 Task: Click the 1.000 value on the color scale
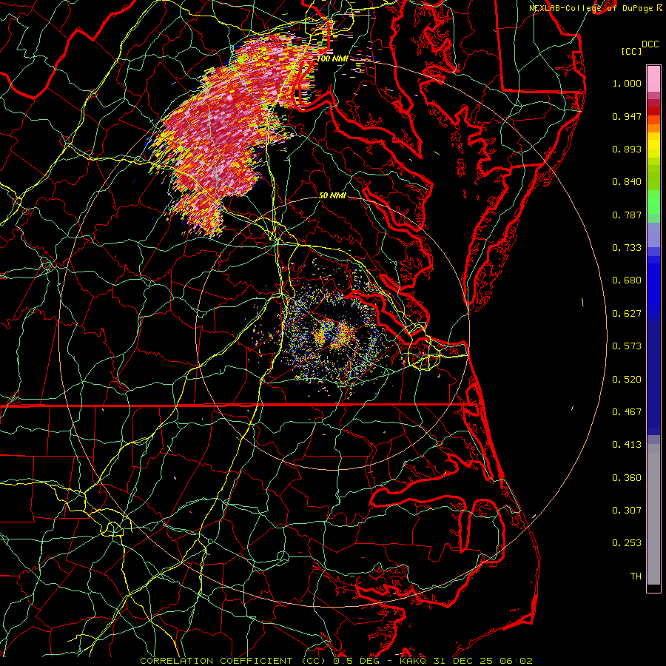coord(627,83)
